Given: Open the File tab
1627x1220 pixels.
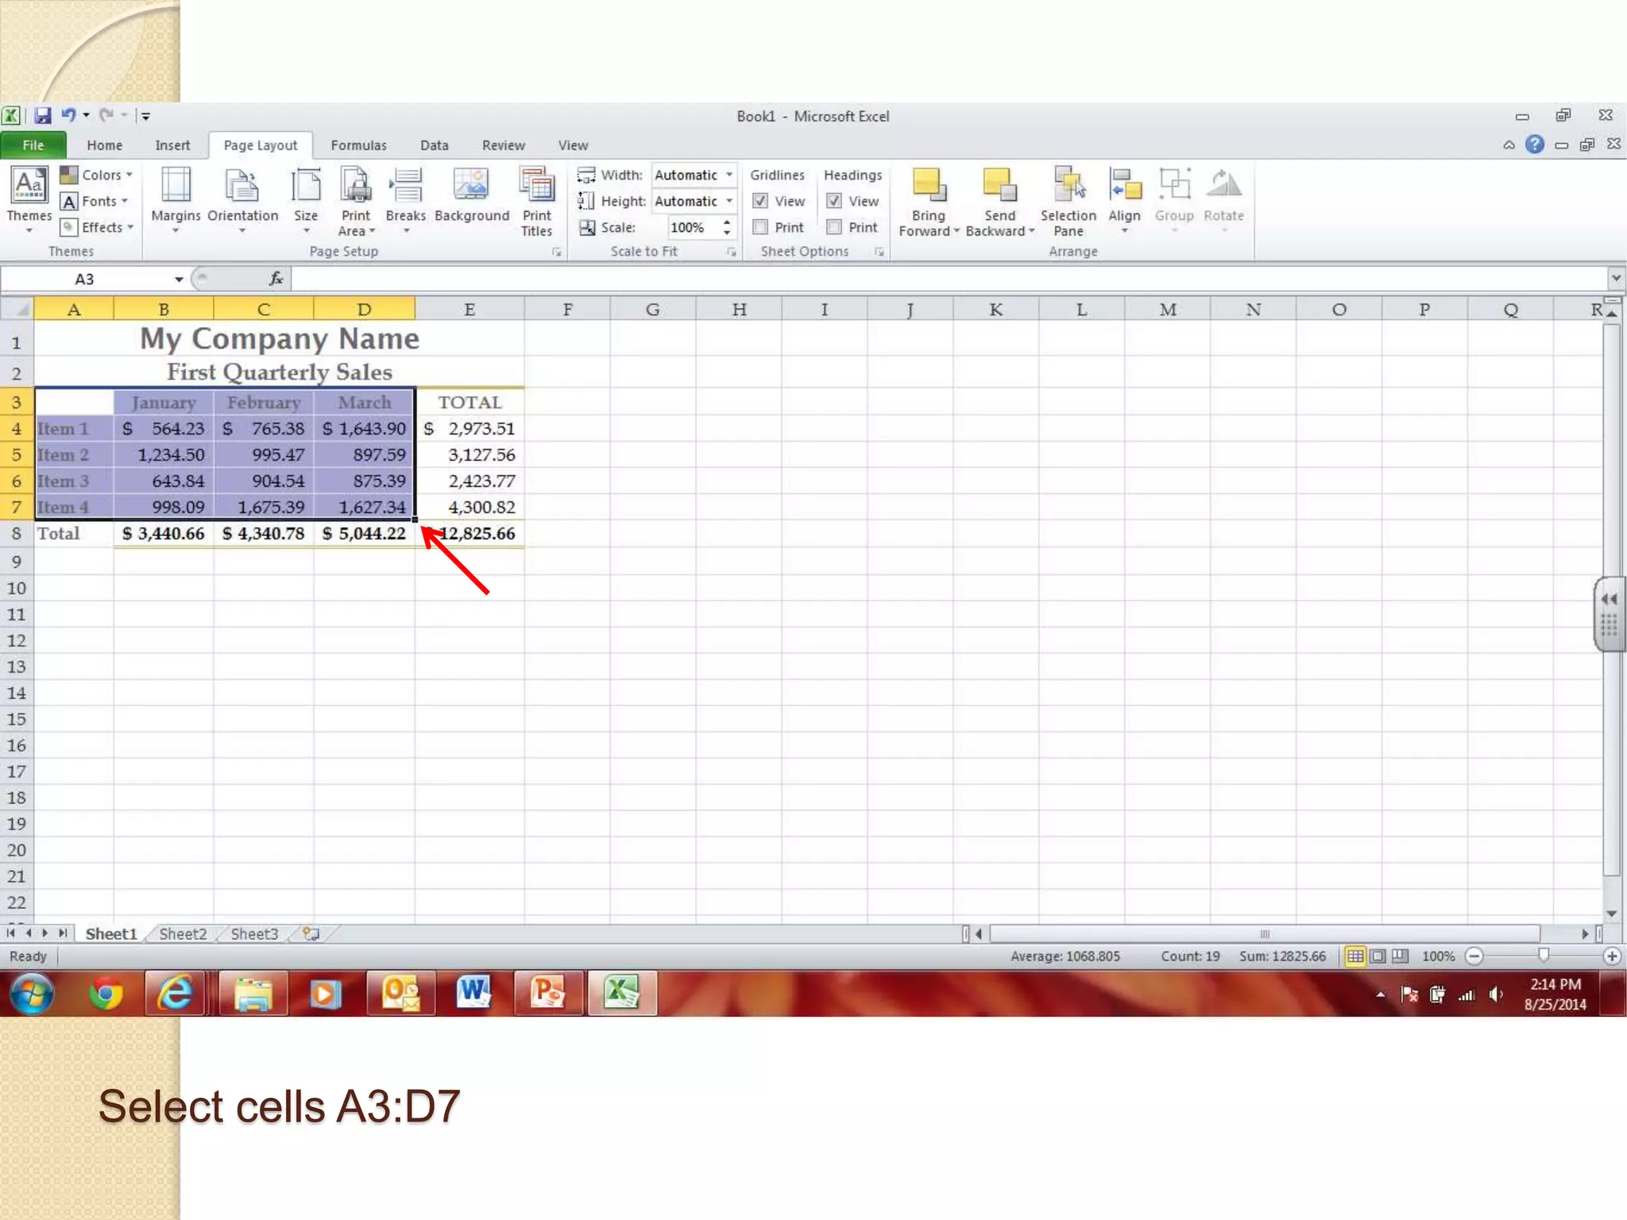Looking at the screenshot, I should pos(33,145).
